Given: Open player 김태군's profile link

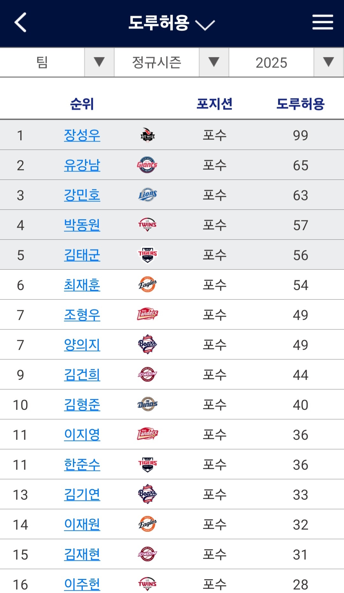Looking at the screenshot, I should [x=82, y=255].
